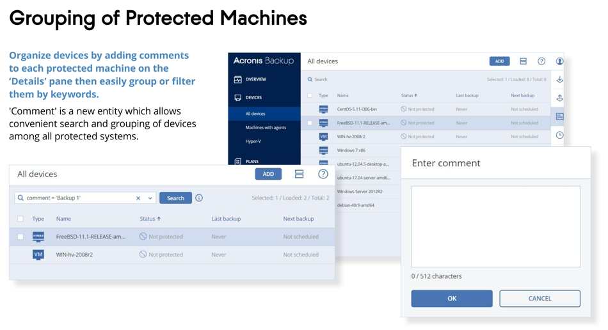Open Overview in Acronis Backup sidebar
The width and height of the screenshot is (608, 330).
[255, 79]
